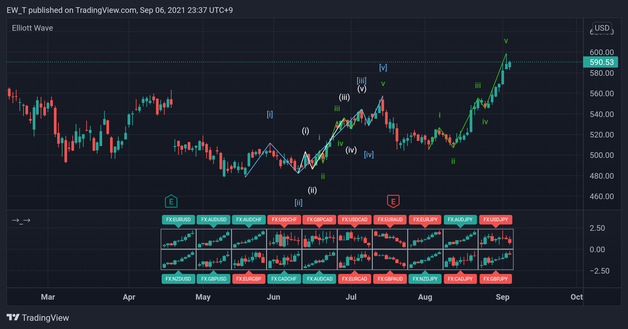
Task: Click the white (iv) wave label
Action: [351, 150]
